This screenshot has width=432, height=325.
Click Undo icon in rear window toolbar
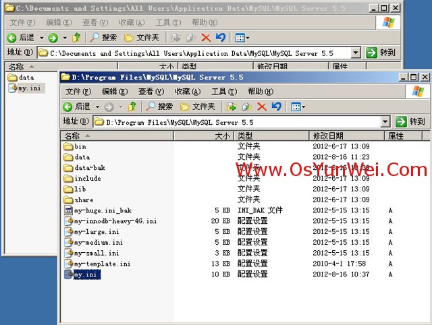pyautogui.click(x=221, y=38)
